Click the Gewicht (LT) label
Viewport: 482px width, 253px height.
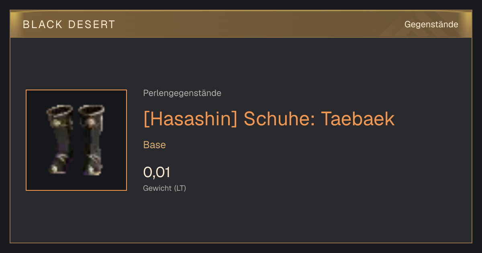coord(165,188)
